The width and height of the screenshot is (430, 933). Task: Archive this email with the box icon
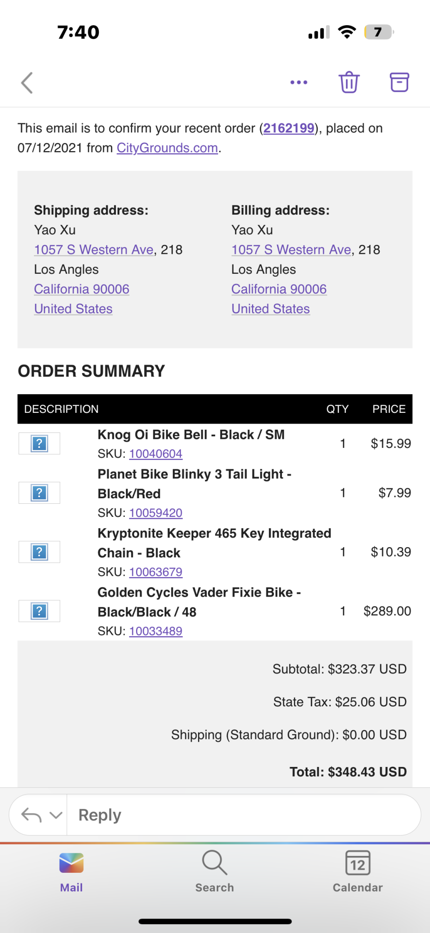[x=399, y=83]
